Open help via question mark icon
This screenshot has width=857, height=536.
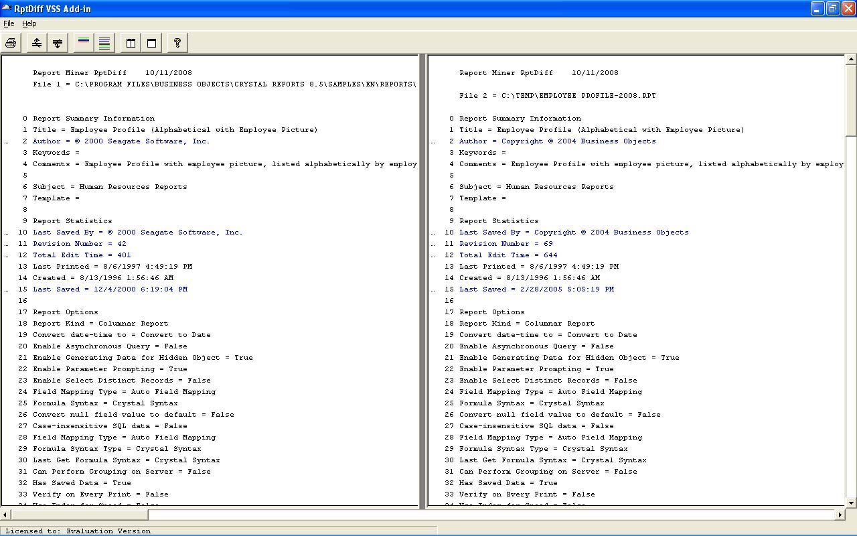tap(177, 43)
